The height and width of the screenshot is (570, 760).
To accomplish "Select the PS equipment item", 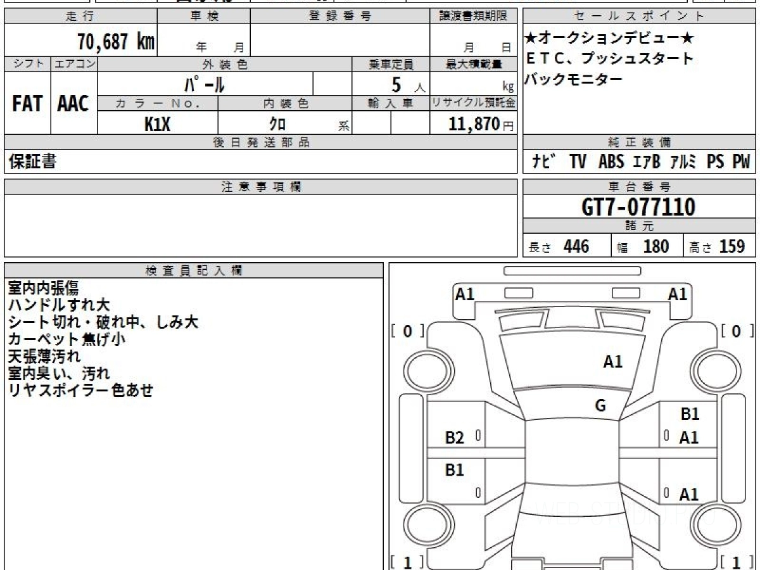I will pos(715,162).
